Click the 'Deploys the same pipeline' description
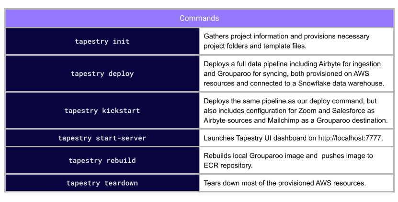 (x=296, y=111)
